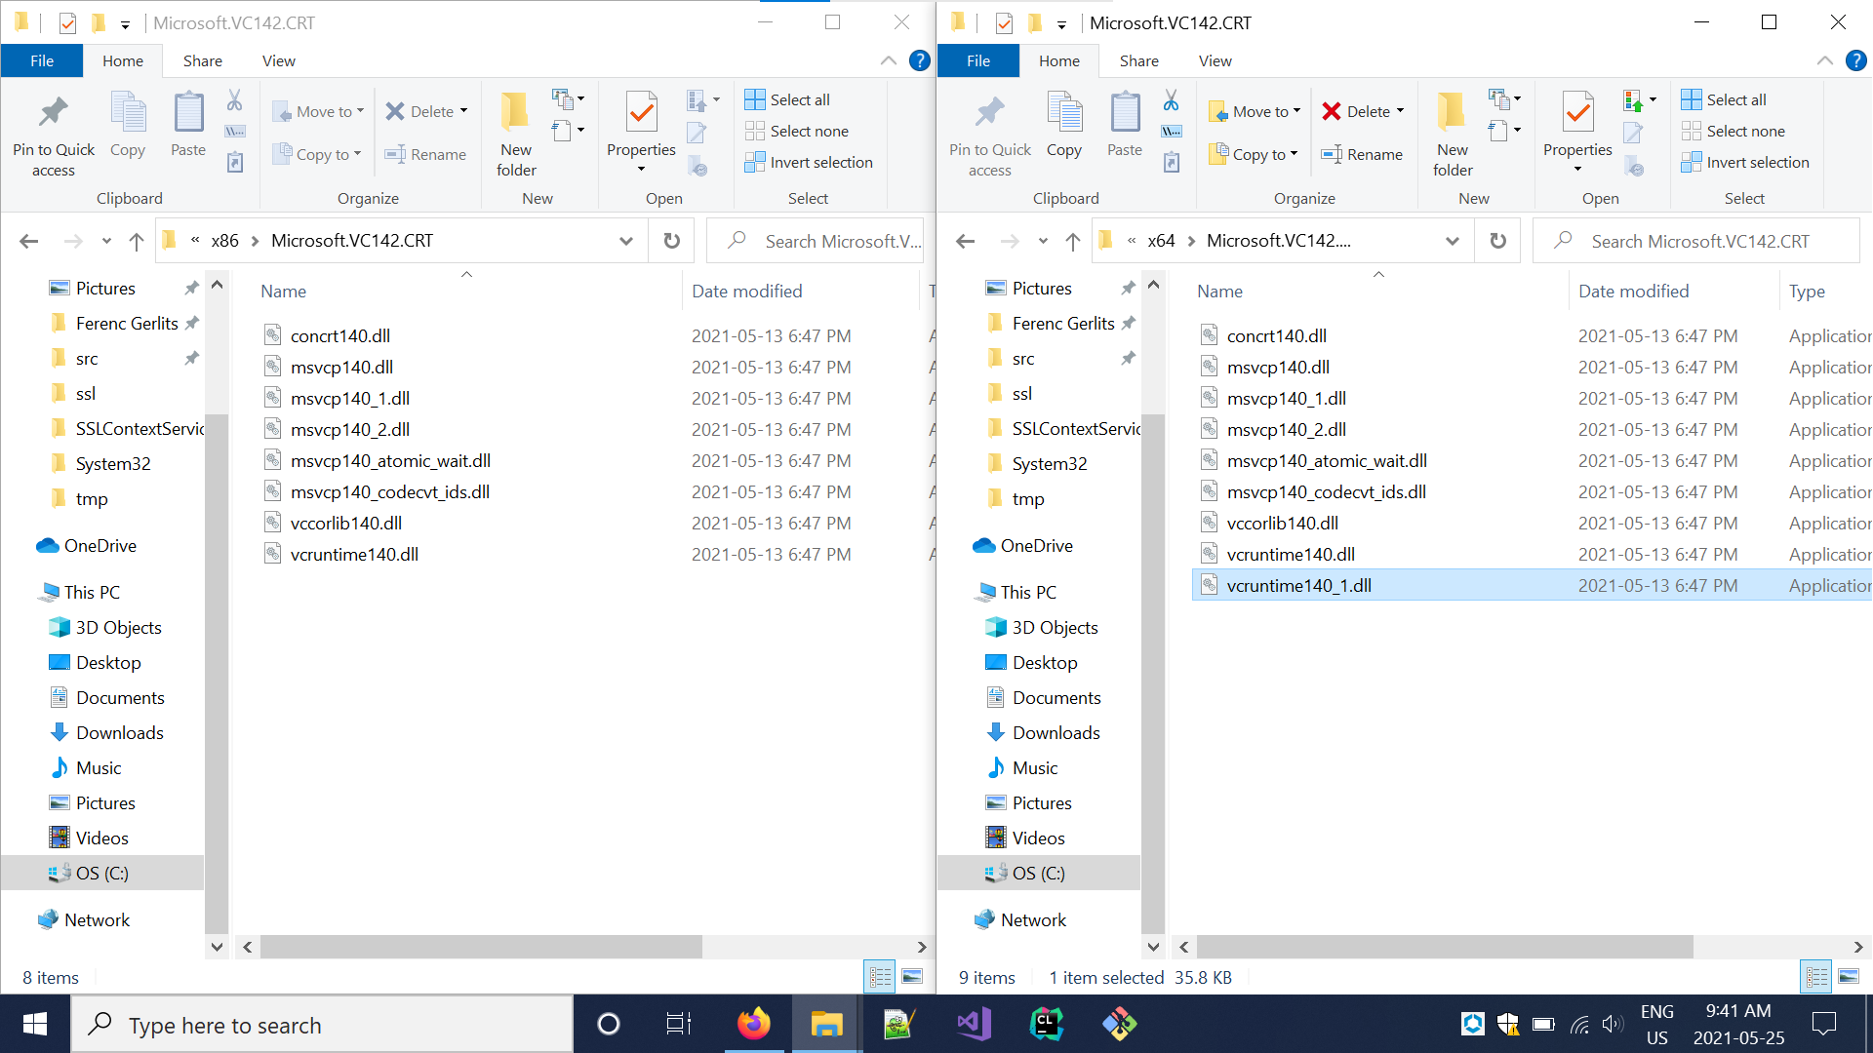Select vcruntime140.dll in the x86 folder
1873x1053 pixels.
click(x=354, y=554)
